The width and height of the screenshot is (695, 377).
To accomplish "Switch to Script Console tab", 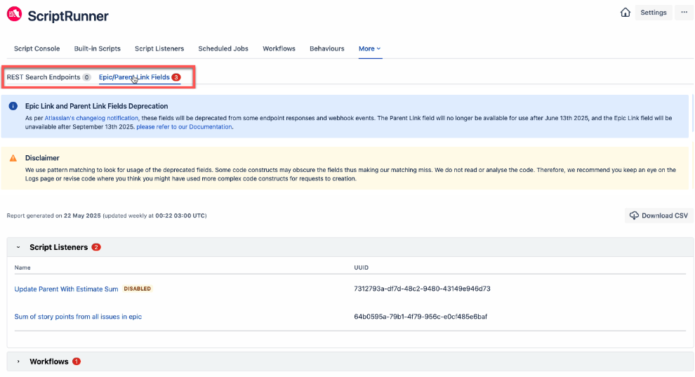I will pyautogui.click(x=37, y=48).
